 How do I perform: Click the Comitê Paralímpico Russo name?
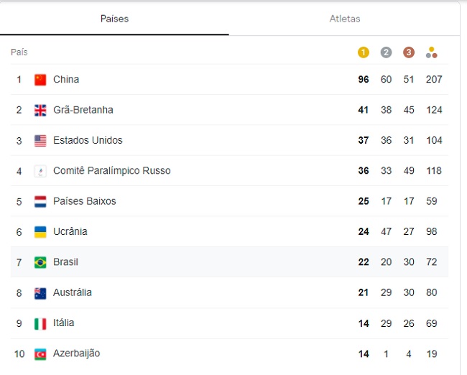point(111,171)
